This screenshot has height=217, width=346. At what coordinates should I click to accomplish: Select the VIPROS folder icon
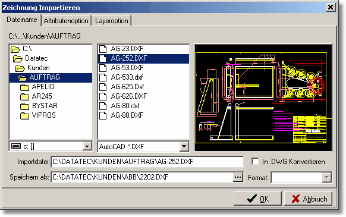click(24, 116)
